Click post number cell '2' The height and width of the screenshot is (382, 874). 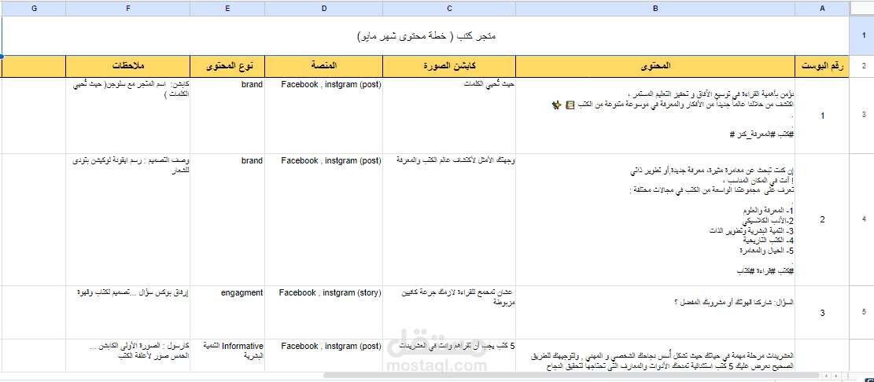pos(823,219)
